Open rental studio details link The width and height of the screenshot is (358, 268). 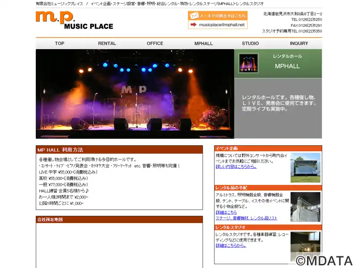coord(231,245)
